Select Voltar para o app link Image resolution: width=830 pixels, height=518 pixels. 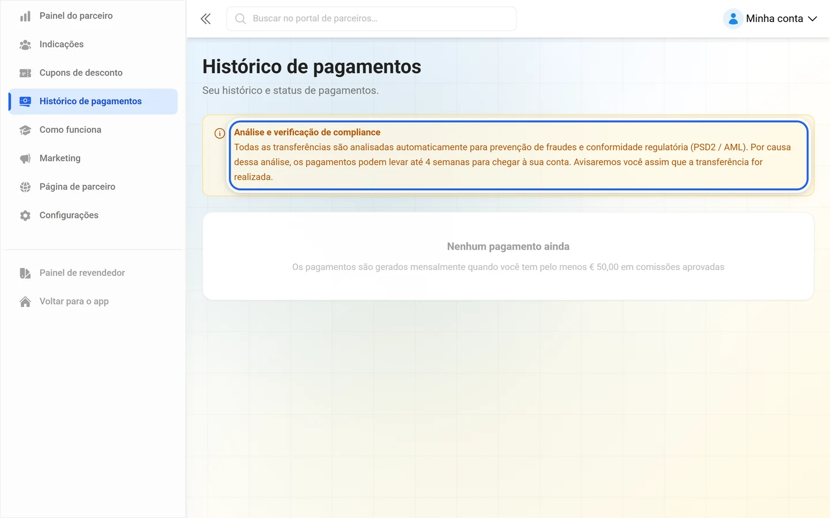pos(93,302)
